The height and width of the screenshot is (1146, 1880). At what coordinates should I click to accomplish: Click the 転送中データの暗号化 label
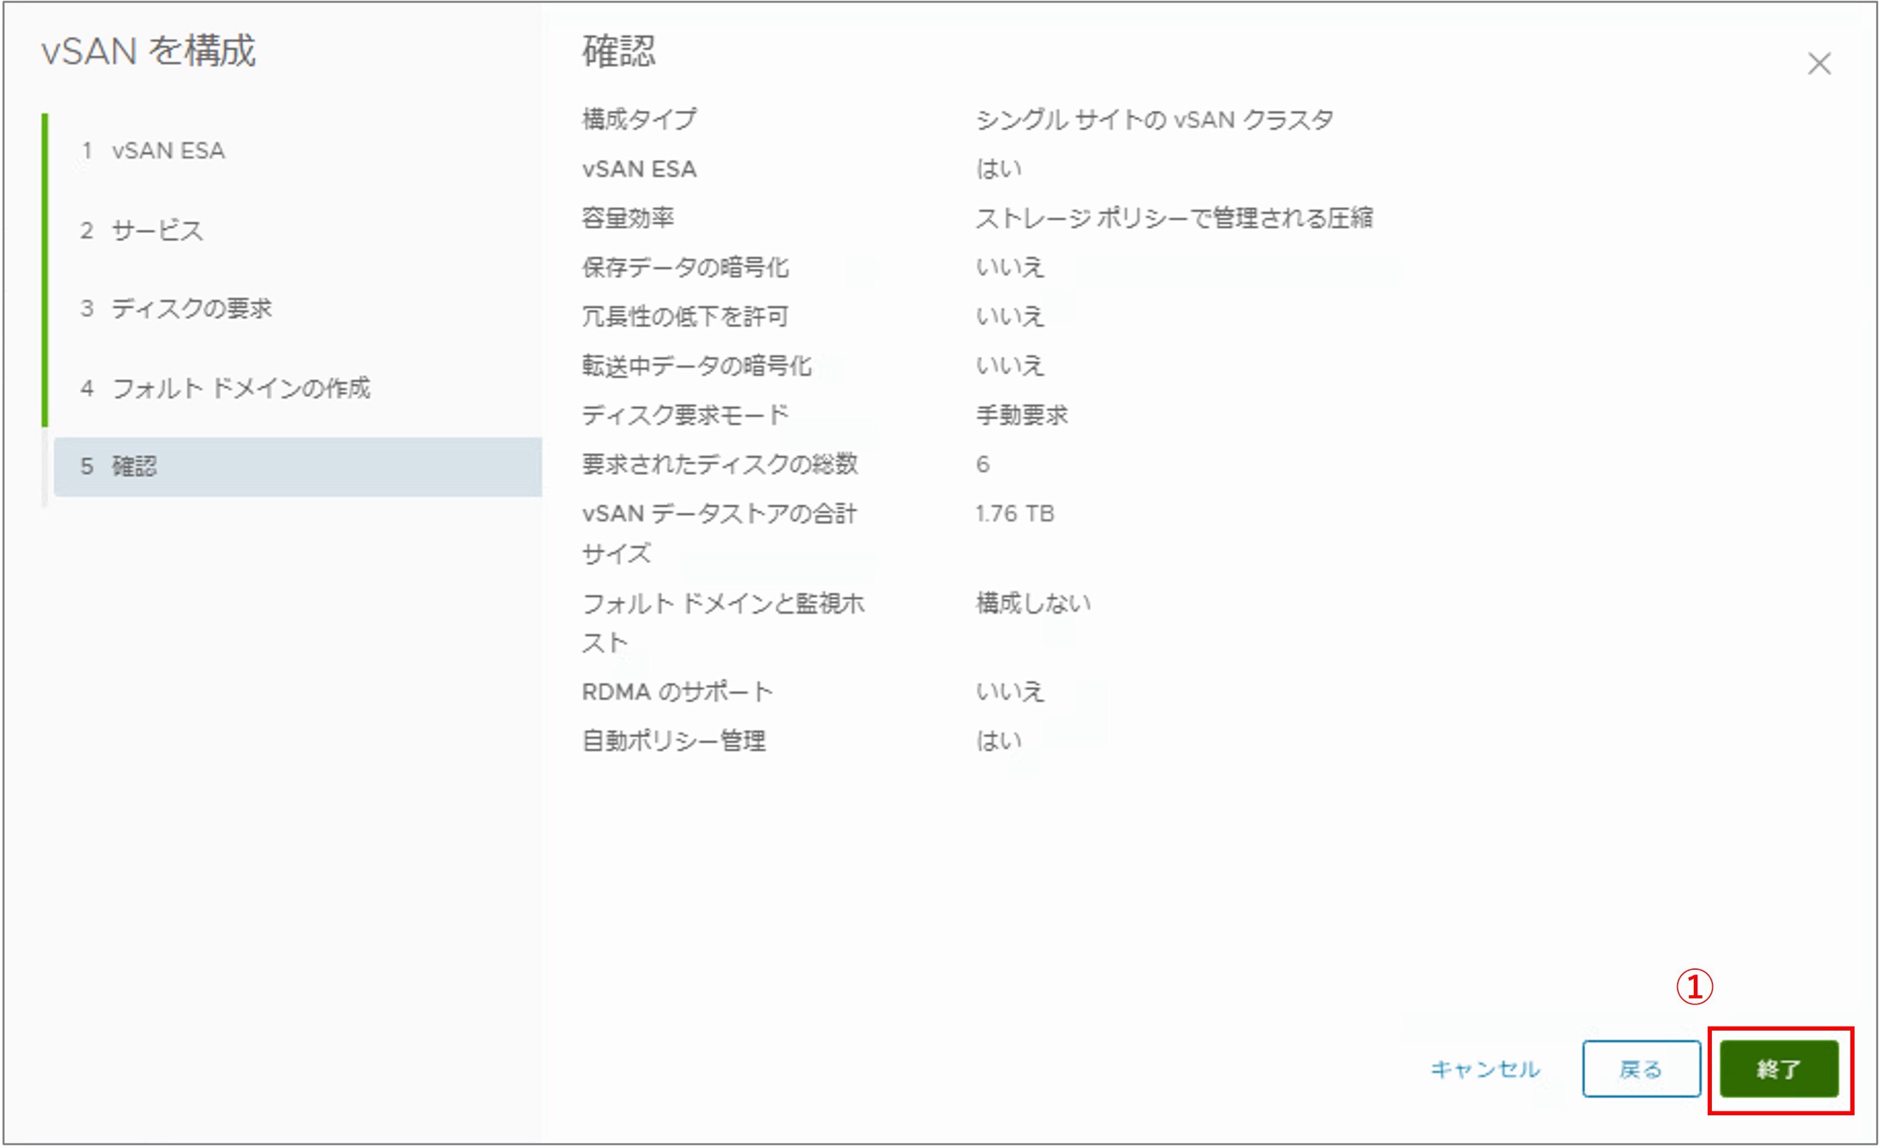click(696, 366)
